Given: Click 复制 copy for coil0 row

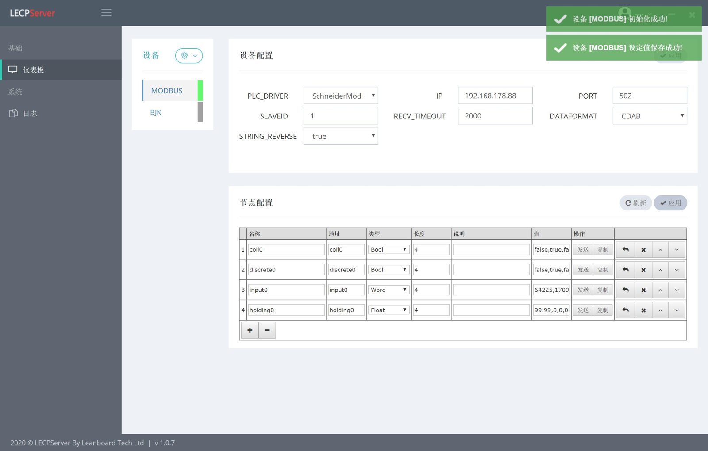Looking at the screenshot, I should tap(603, 249).
